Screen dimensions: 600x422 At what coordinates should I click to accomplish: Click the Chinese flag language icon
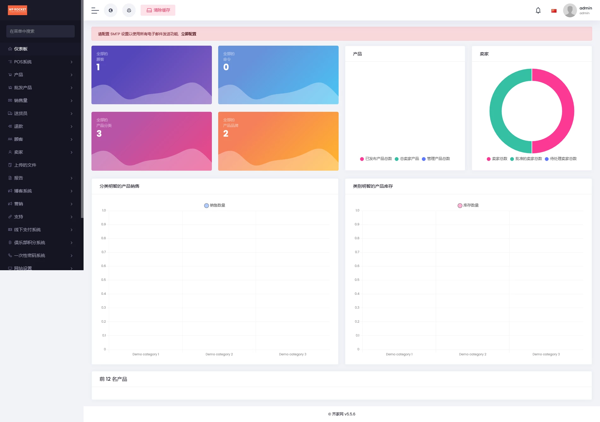[x=554, y=11]
